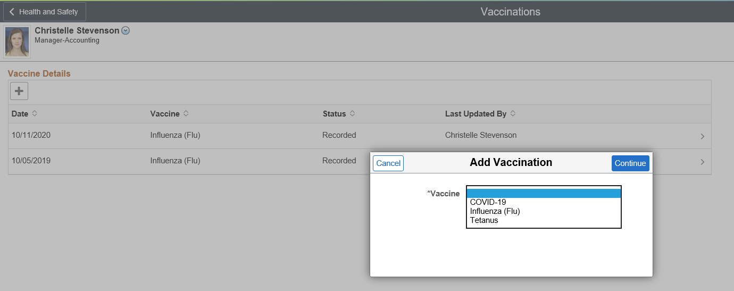The height and width of the screenshot is (291, 734).
Task: Sort by the Status column arrows
Action: click(x=352, y=114)
